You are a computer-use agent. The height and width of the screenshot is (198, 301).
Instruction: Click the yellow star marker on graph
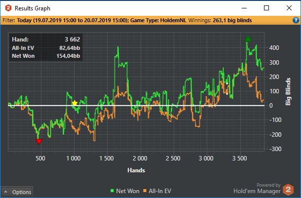click(75, 103)
